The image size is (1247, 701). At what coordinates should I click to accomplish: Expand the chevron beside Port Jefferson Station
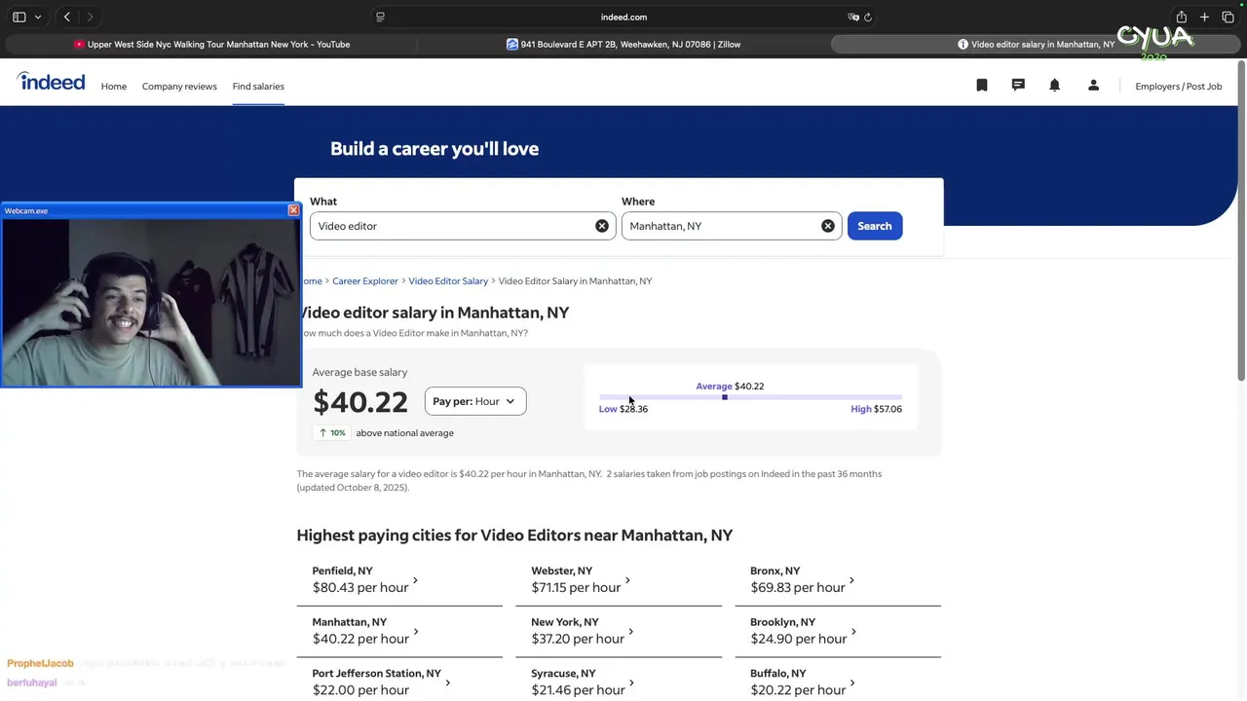[x=447, y=683]
